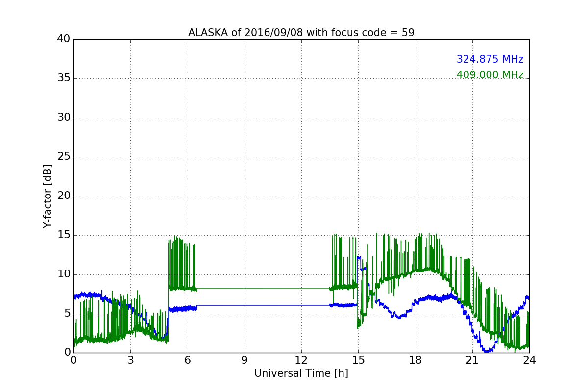Click the x-axis tick label "12"

(x=301, y=360)
